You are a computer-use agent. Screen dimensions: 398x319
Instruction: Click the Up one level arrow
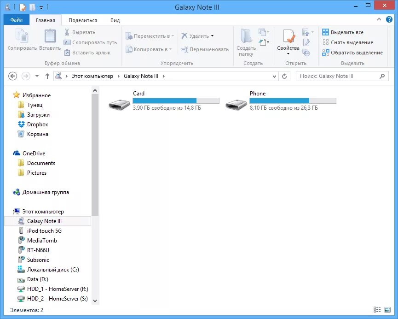pyautogui.click(x=47, y=76)
